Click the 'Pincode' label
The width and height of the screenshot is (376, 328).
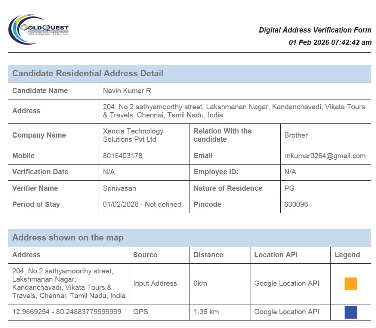207,205
